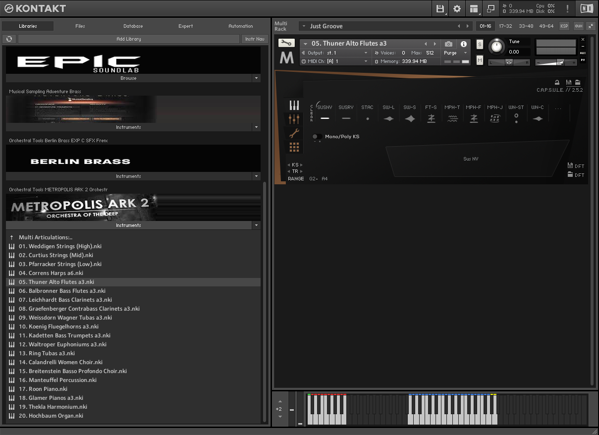The width and height of the screenshot is (599, 435).
Task: Open instrument name dropdown arrow
Action: point(305,44)
